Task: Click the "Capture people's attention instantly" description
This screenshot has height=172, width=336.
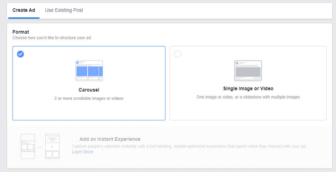Action: pos(189,146)
